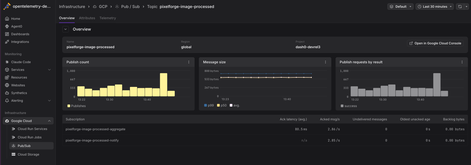Sort by Acked msg/s column
This screenshot has width=471, height=165.
click(x=330, y=119)
